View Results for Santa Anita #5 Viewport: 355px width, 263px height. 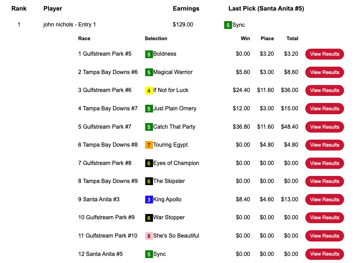pyautogui.click(x=324, y=254)
